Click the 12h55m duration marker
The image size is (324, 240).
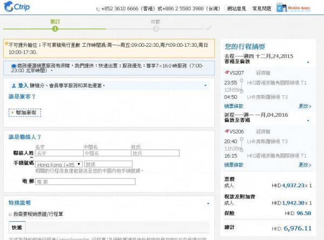[x=232, y=90]
